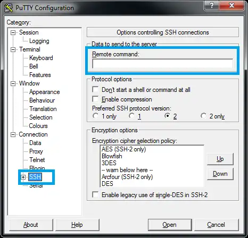Cancel the PuTTY configuration
The image size is (248, 238).
coord(216,225)
